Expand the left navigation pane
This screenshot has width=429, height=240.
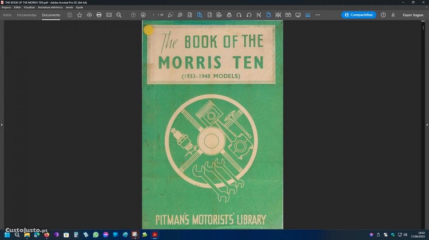point(2,124)
